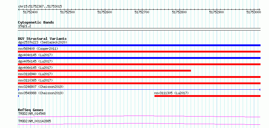This screenshot has width=269, height=128.
Task: Click the red bar of nsv569409
Action: 139,52
